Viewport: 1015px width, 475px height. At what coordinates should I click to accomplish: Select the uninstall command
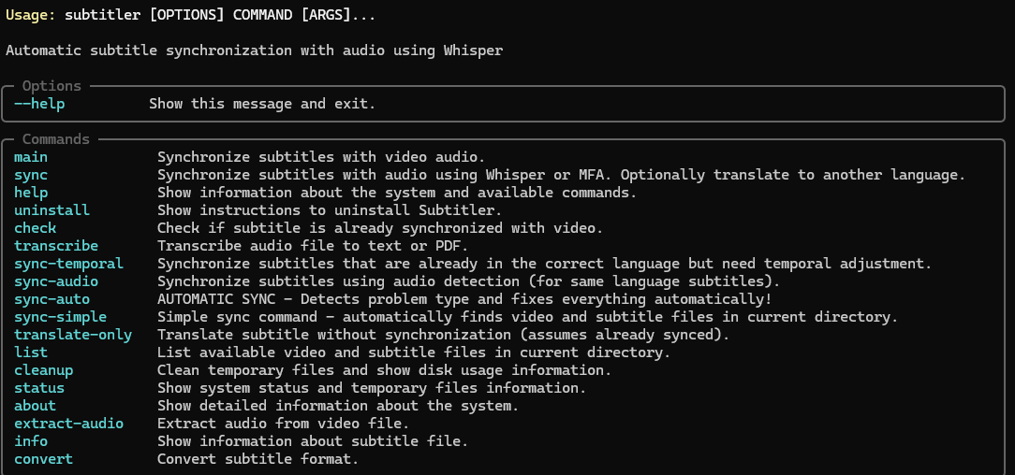tap(51, 210)
